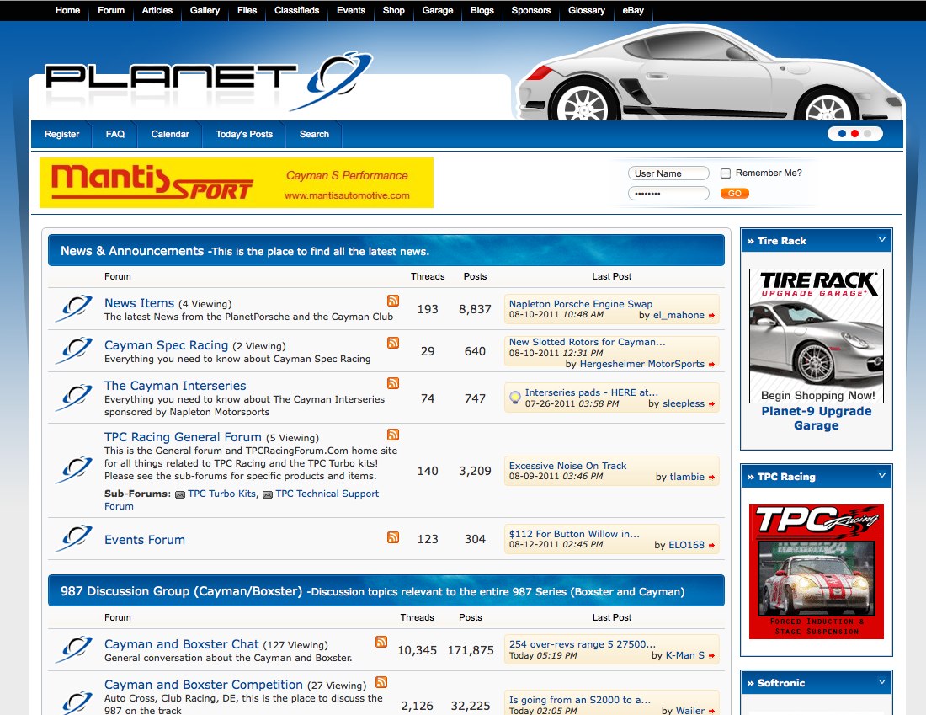Open the TPC Turbo Kits sub-forum link
Image resolution: width=926 pixels, height=715 pixels.
[x=222, y=494]
